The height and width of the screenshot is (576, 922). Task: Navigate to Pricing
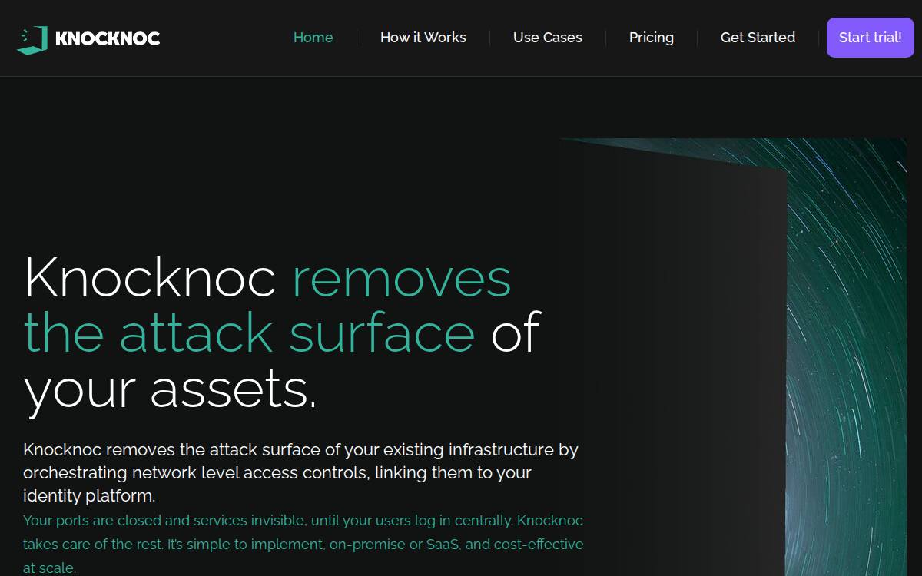652,38
